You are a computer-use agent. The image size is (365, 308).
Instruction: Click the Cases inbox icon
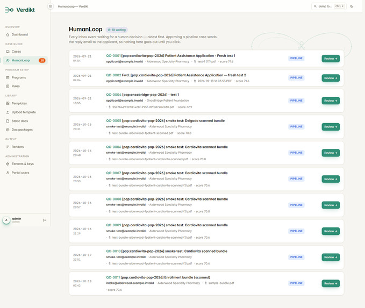[8, 52]
